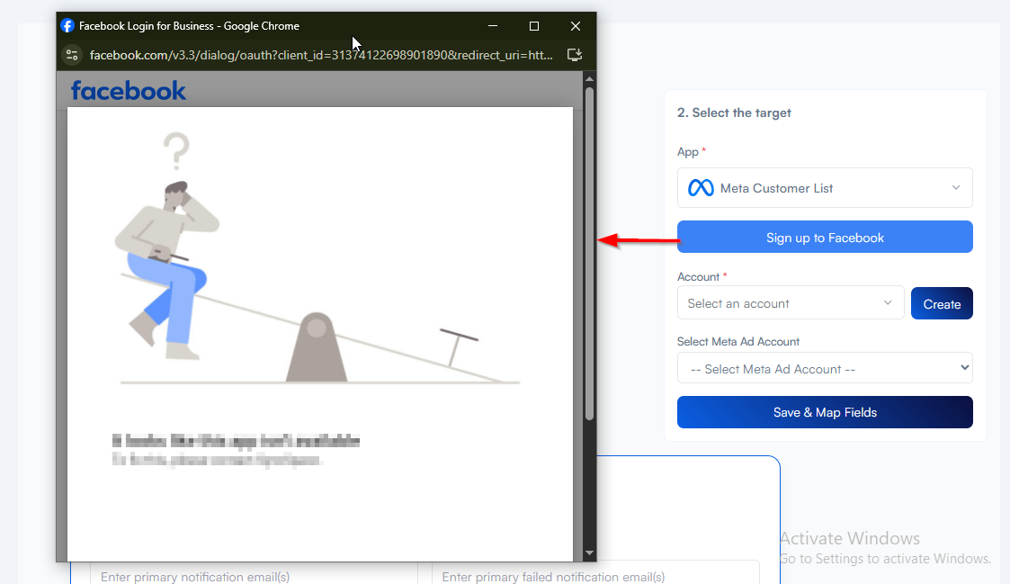This screenshot has height=584, width=1010.
Task: Maximize the Facebook Login popup window
Action: pos(533,26)
